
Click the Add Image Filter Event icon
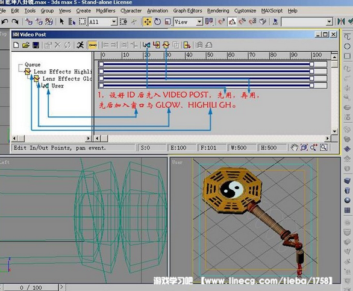coord(166,45)
